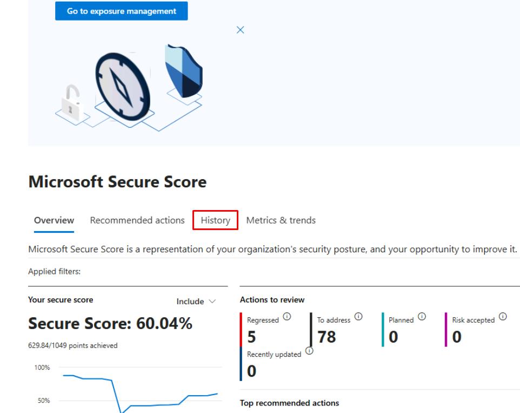Dismiss the banner with the X icon
520x413 pixels.
[241, 30]
